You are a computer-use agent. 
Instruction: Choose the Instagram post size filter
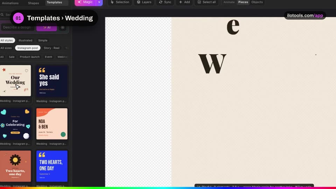coord(28,48)
